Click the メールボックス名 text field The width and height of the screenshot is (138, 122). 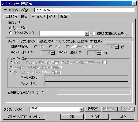[x=84, y=10]
